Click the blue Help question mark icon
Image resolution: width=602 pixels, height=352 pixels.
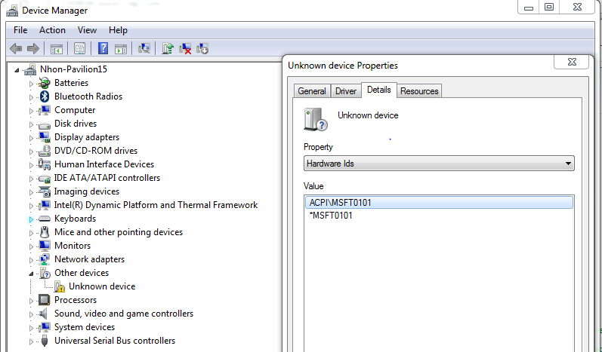pyautogui.click(x=103, y=48)
